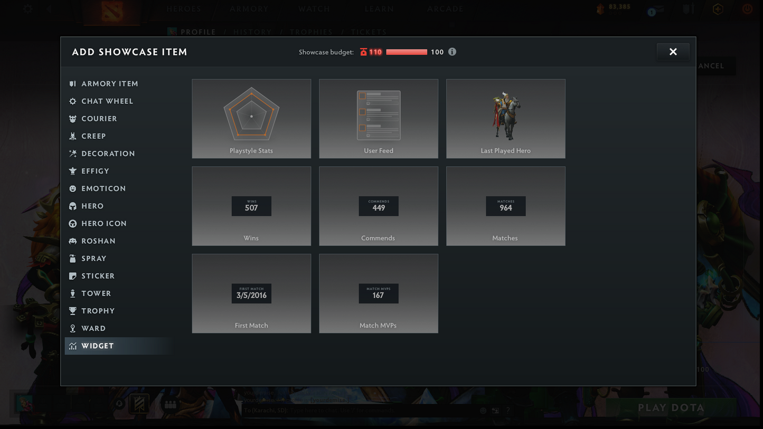Click the Effigy category icon
The width and height of the screenshot is (763, 429).
click(x=73, y=171)
